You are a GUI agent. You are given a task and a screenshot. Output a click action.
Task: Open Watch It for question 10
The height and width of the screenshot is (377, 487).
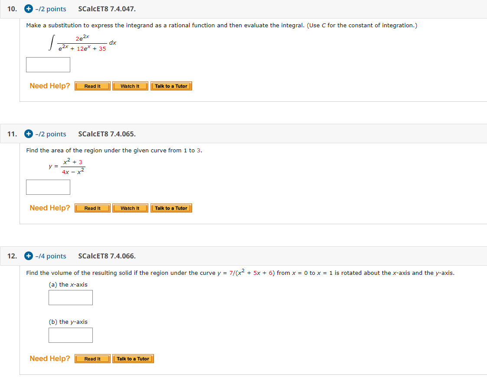130,86
